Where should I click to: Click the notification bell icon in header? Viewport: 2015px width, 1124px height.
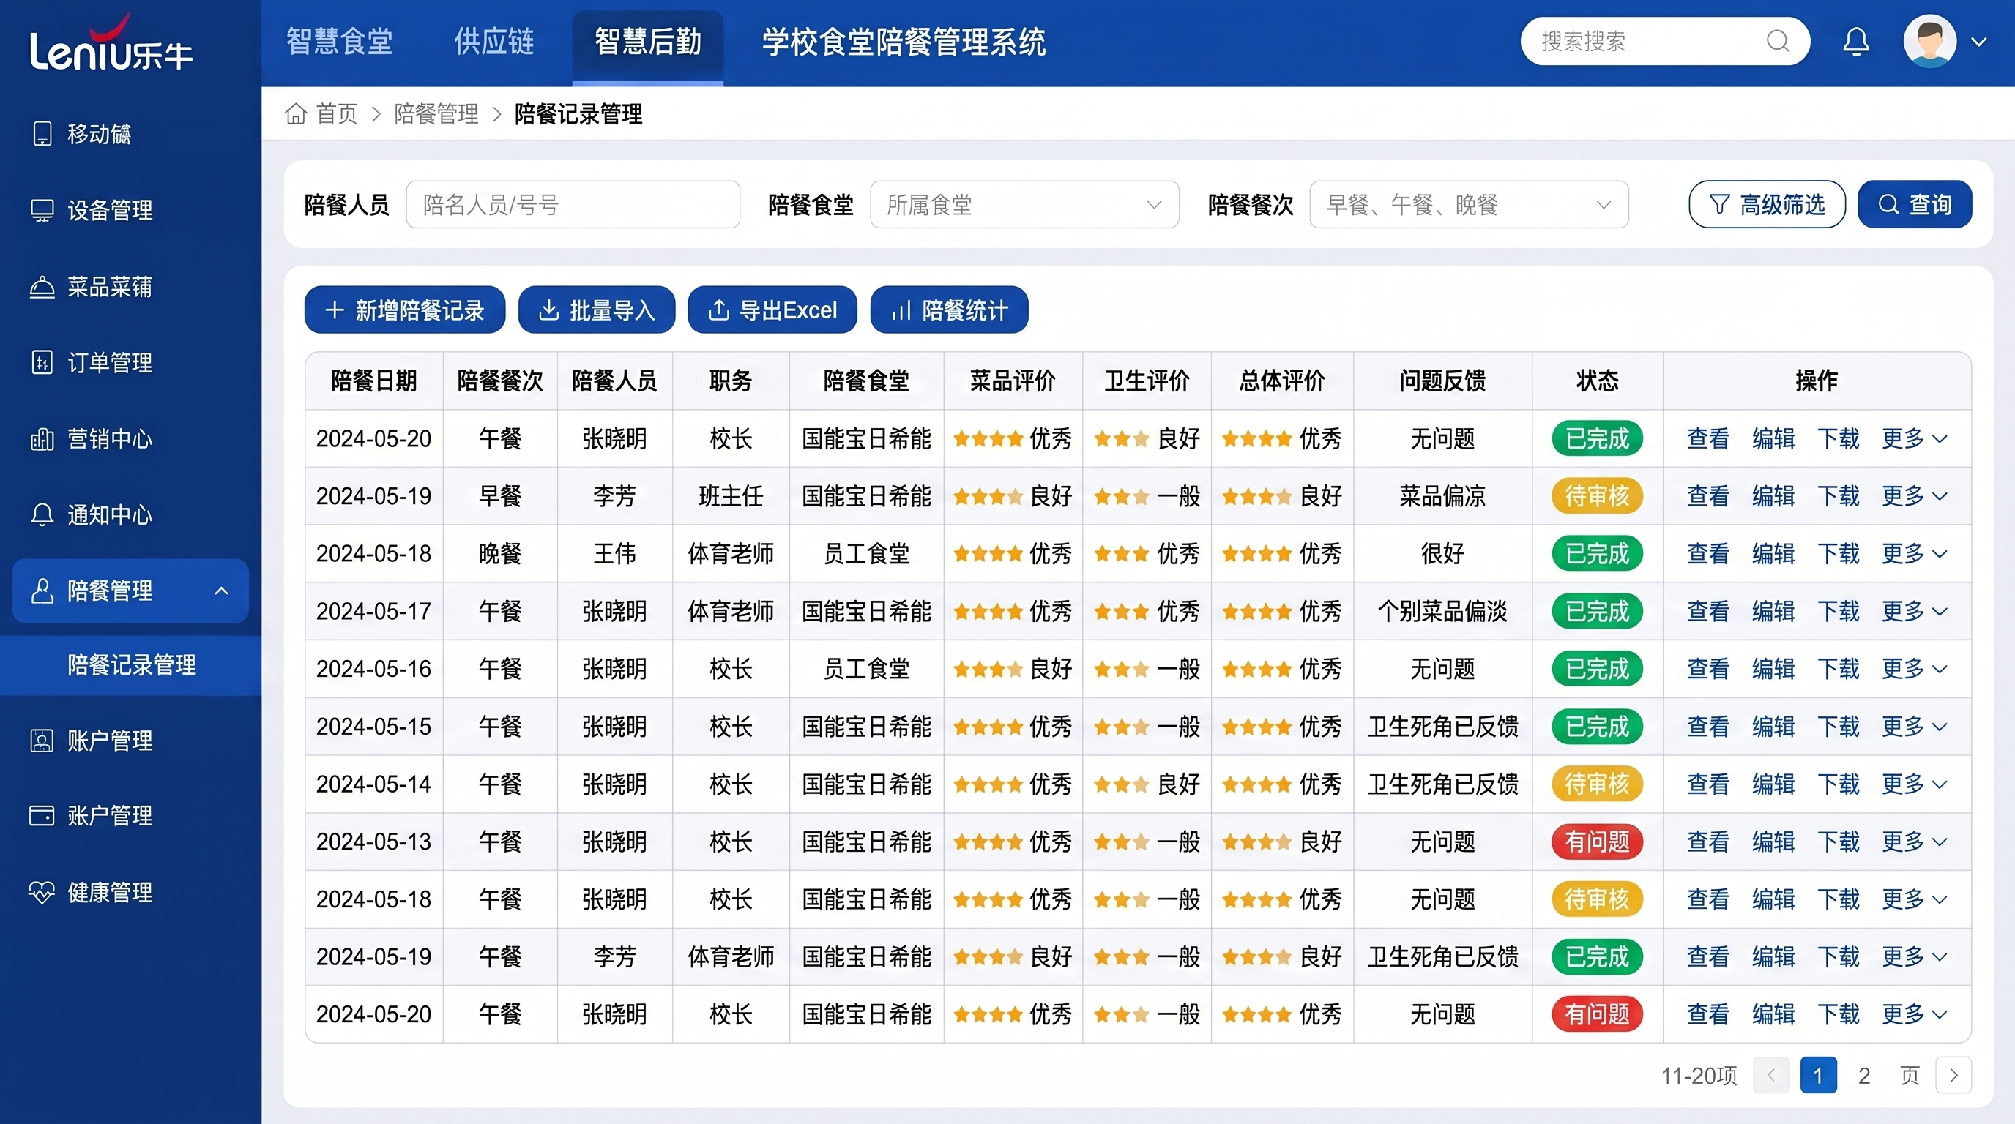(1855, 42)
